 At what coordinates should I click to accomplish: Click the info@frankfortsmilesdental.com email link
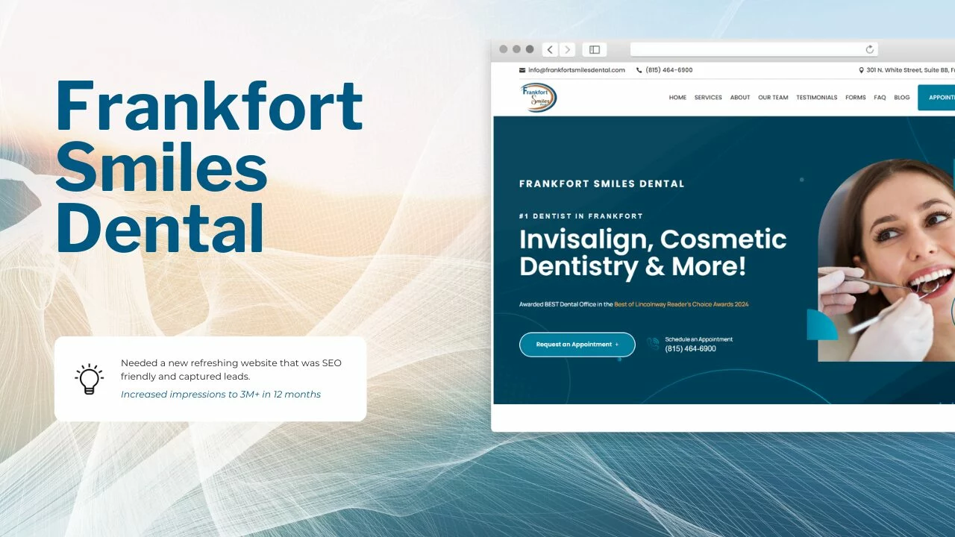576,70
